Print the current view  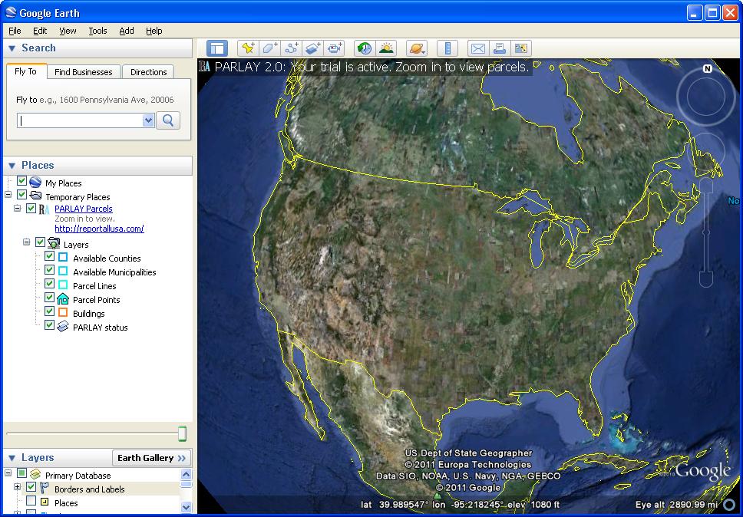coord(500,48)
